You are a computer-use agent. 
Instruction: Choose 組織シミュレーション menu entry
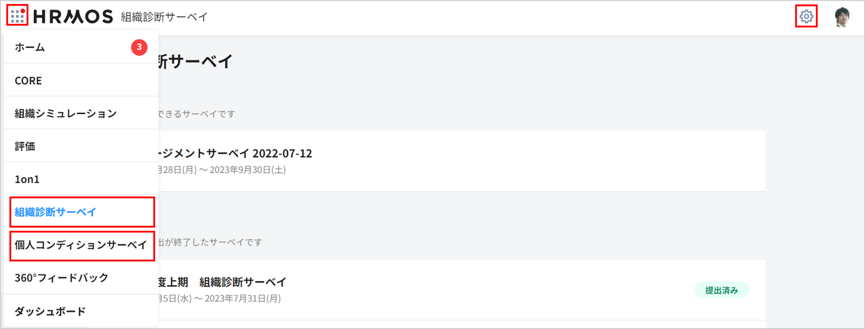coord(66,113)
